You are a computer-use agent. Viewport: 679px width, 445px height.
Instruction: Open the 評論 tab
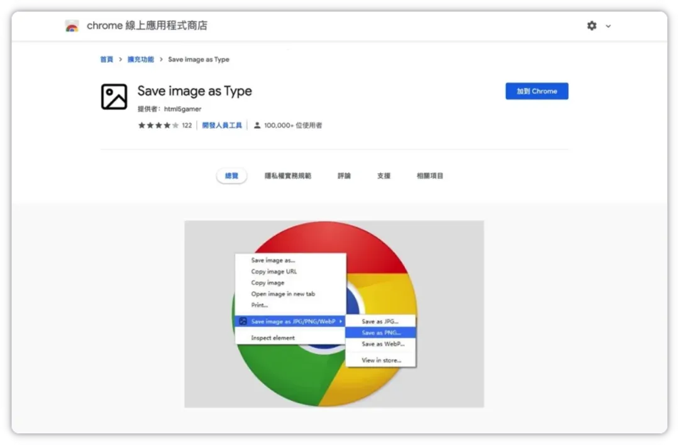[345, 176]
